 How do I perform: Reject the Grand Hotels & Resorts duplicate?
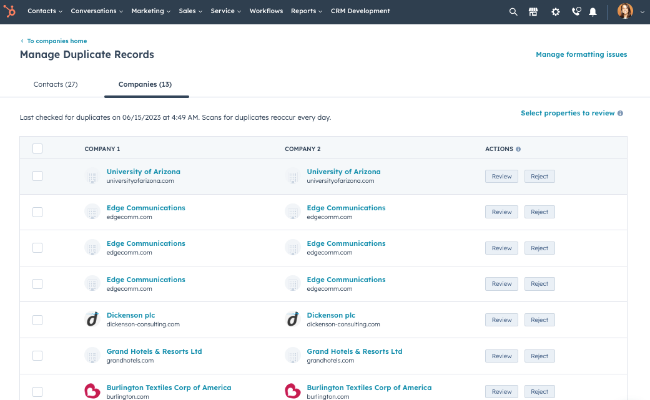click(539, 356)
